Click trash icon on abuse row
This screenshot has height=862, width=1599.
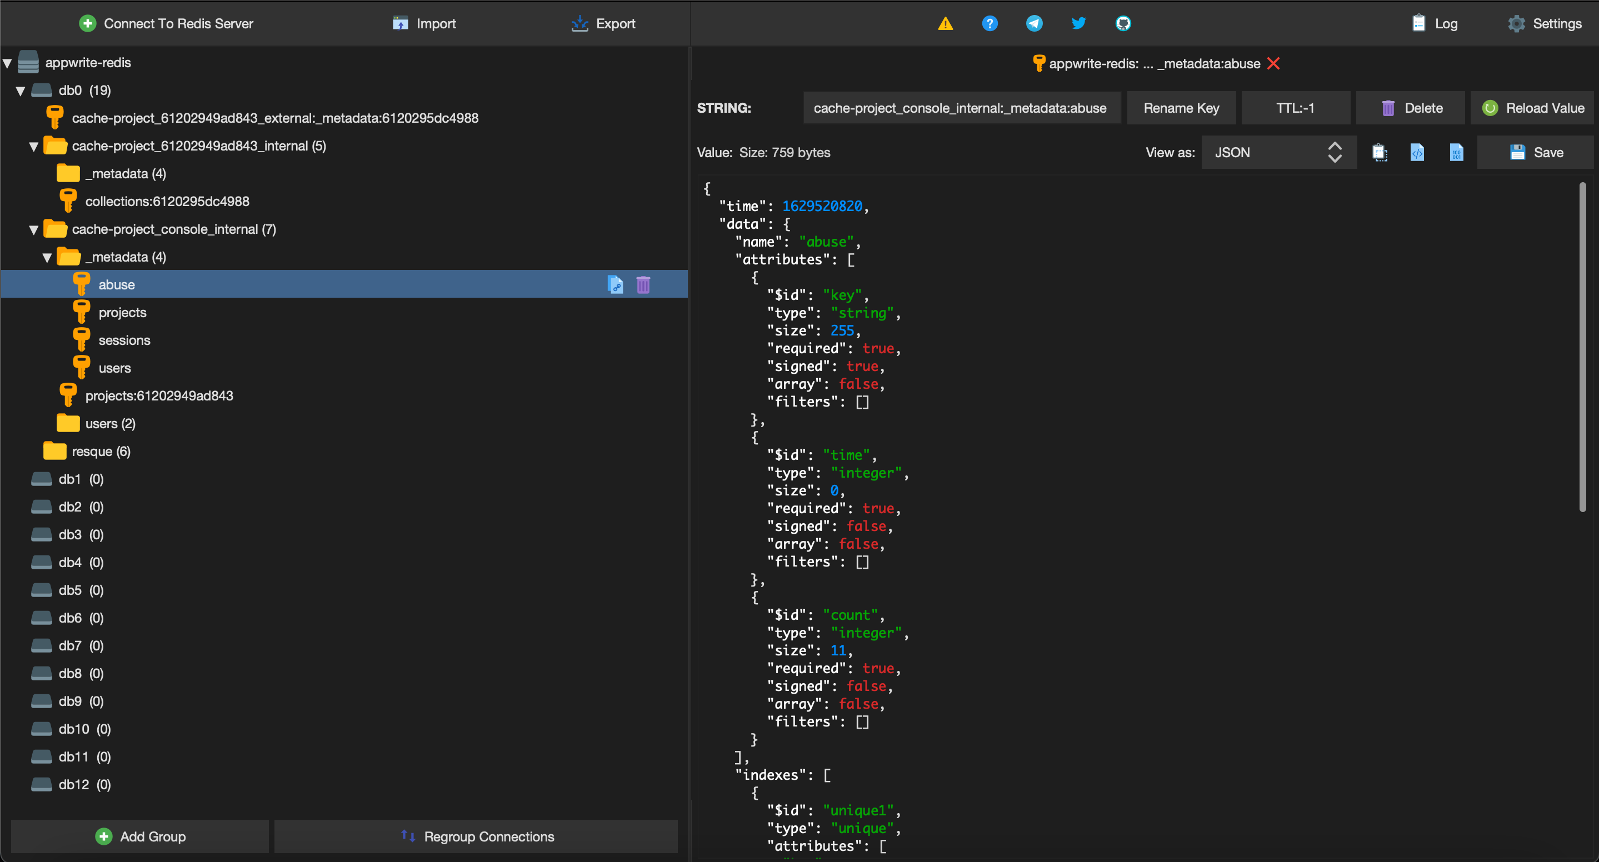point(643,285)
